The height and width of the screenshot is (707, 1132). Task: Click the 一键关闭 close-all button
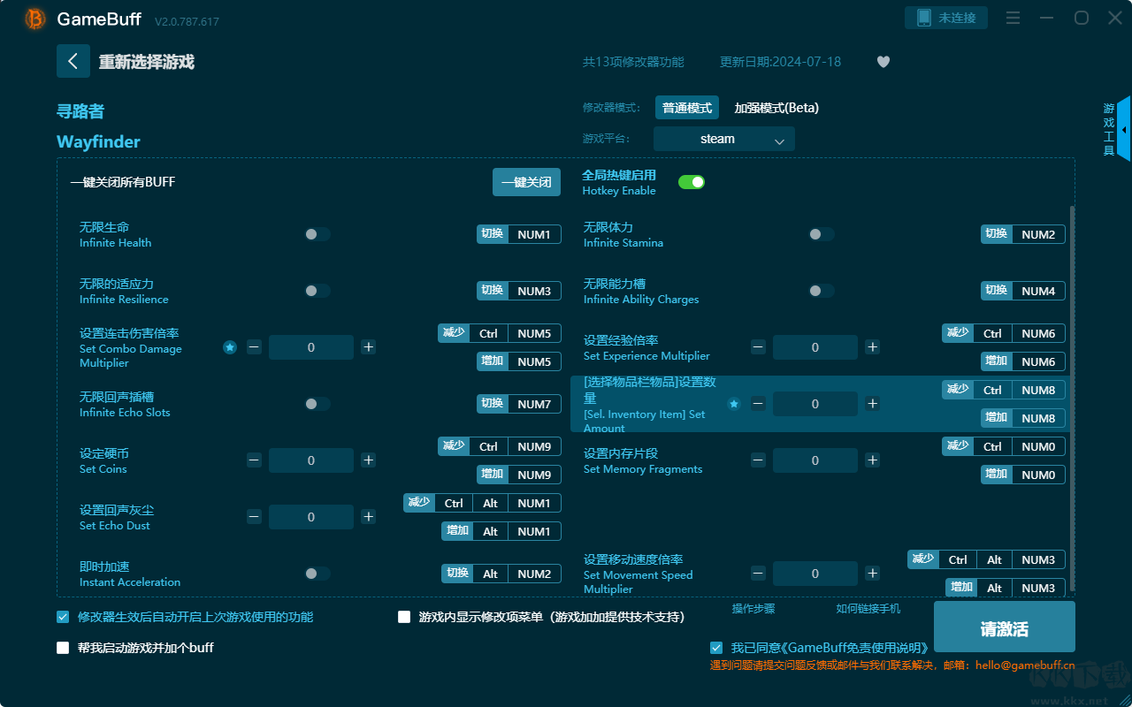[x=526, y=182]
